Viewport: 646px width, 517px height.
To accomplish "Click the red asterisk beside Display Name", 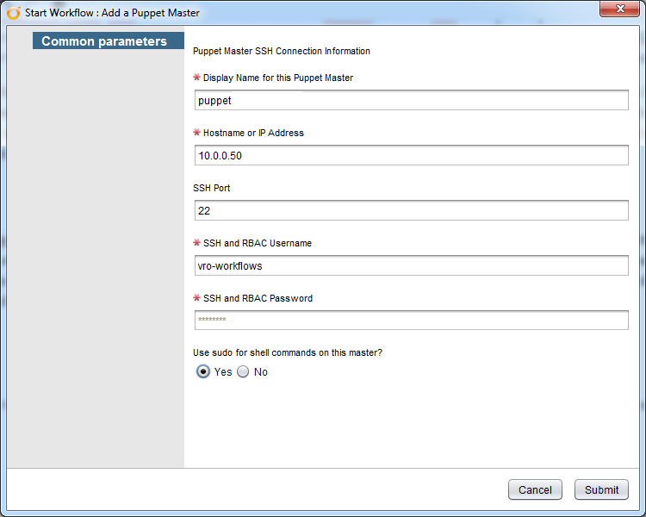I will (x=197, y=78).
